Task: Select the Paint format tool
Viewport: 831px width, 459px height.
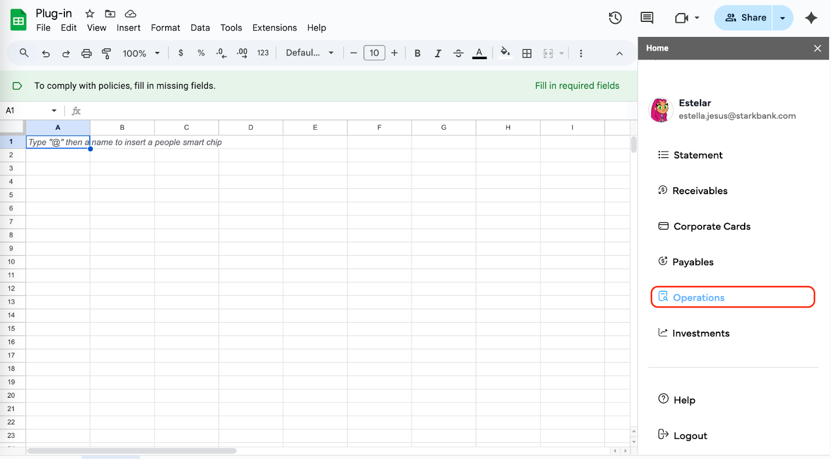Action: (x=106, y=53)
